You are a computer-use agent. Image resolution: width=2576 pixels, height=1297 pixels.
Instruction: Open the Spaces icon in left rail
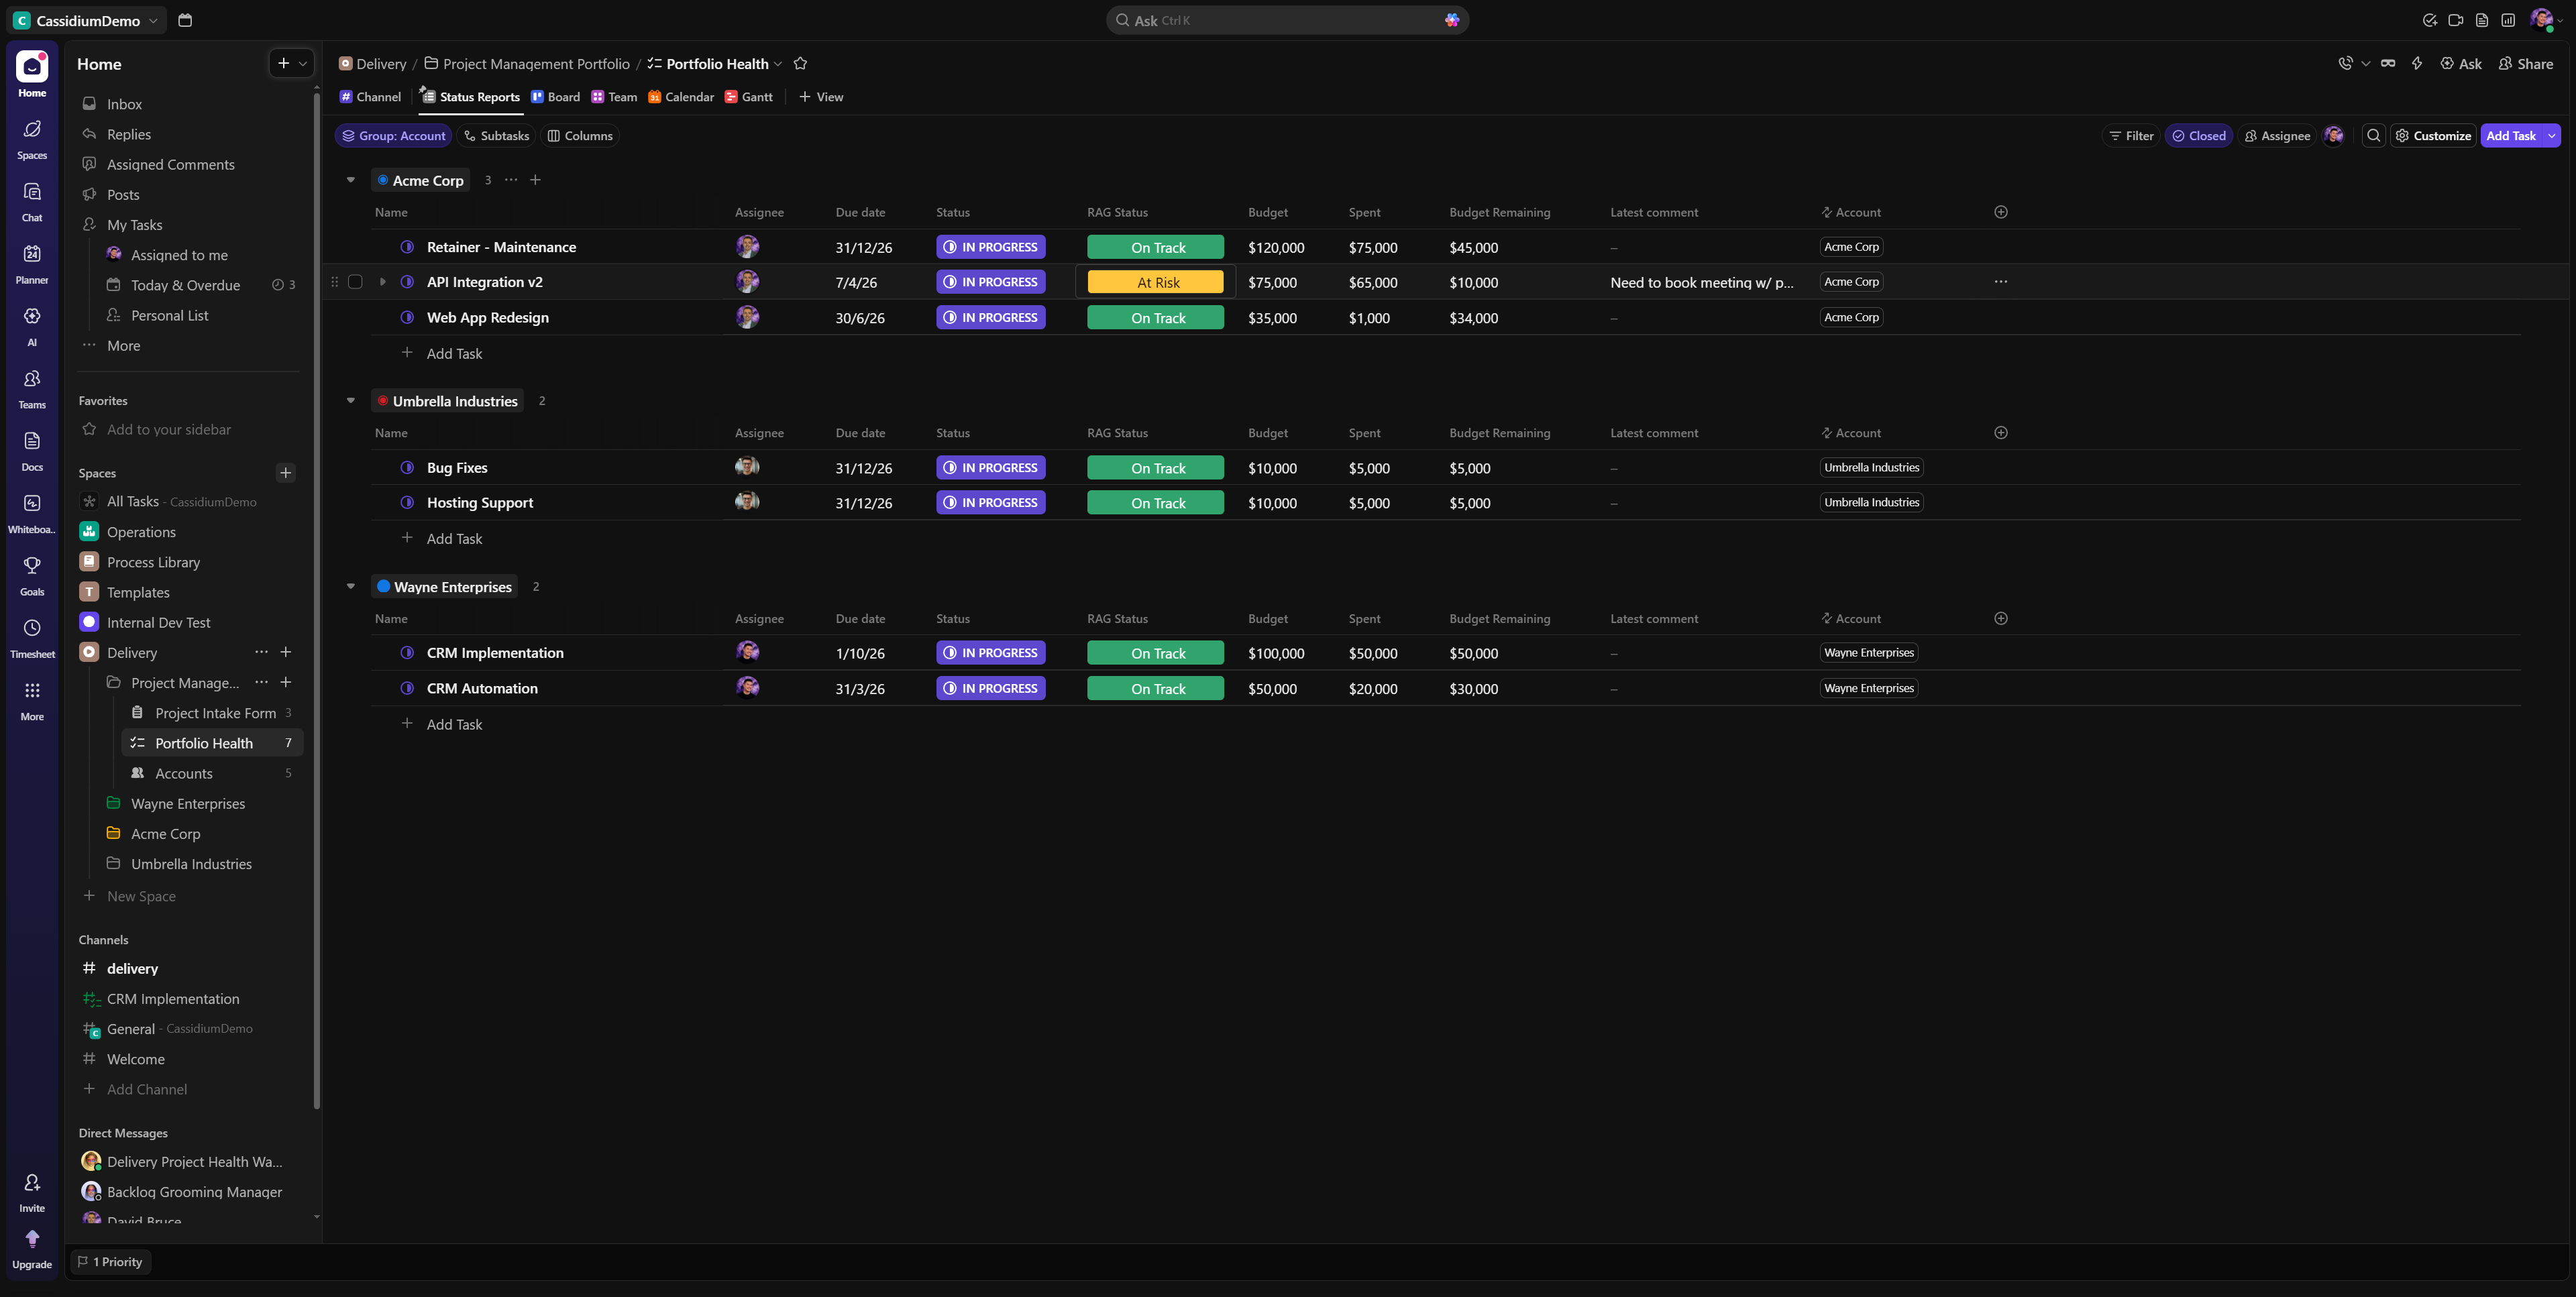(32, 139)
